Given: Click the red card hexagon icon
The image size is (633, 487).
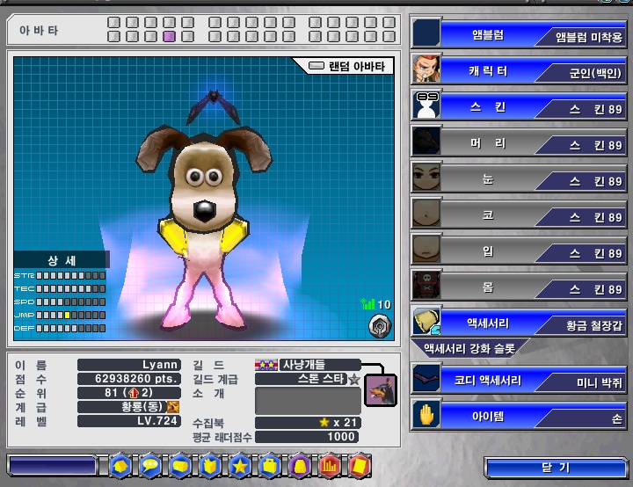Looking at the screenshot, I should [360, 467].
